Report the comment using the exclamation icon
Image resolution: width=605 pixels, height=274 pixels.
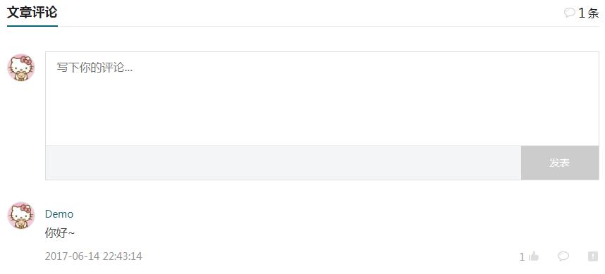(x=592, y=256)
